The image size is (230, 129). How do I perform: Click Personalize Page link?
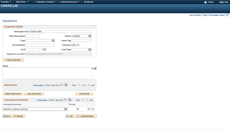[216, 15]
